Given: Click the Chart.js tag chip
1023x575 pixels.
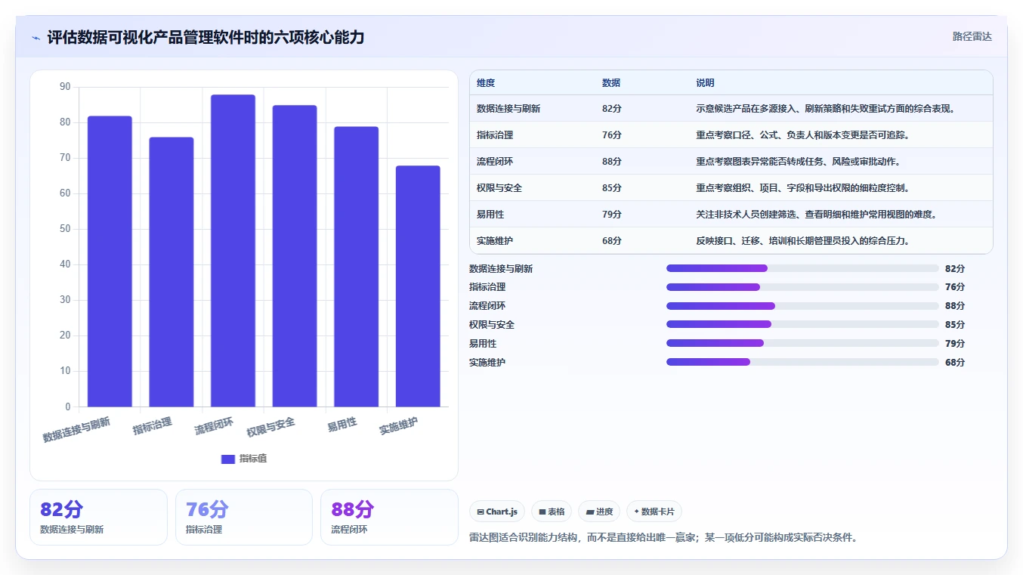Looking at the screenshot, I should [497, 512].
